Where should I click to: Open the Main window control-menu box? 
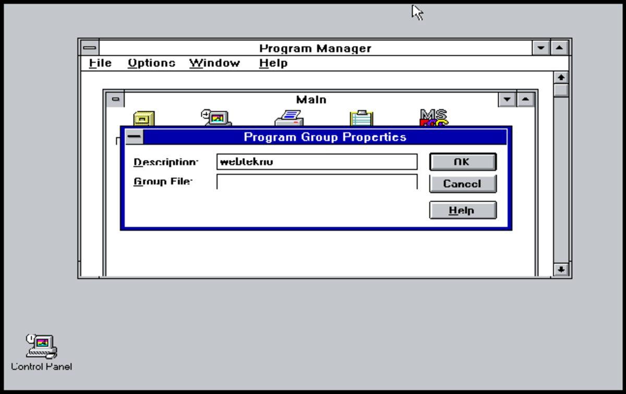115,99
